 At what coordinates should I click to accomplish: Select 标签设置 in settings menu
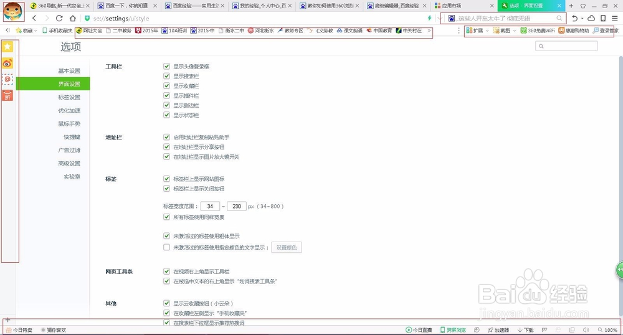[69, 97]
